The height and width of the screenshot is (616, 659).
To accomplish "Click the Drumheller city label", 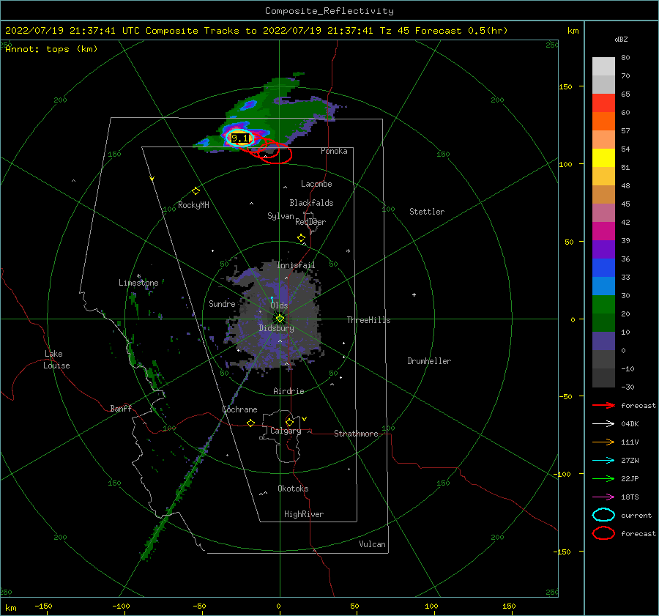I will [429, 361].
